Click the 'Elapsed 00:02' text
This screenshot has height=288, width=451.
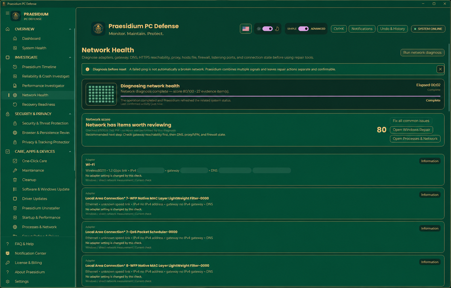click(428, 85)
